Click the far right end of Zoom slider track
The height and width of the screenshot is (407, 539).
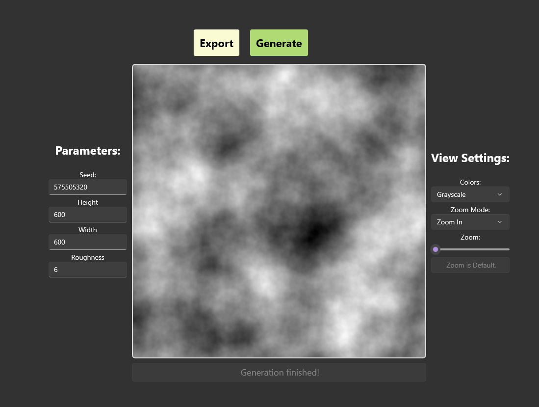point(508,249)
